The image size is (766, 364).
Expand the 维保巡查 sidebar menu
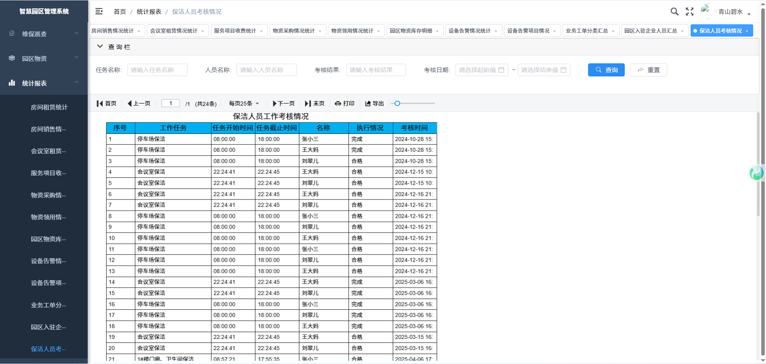(x=44, y=34)
